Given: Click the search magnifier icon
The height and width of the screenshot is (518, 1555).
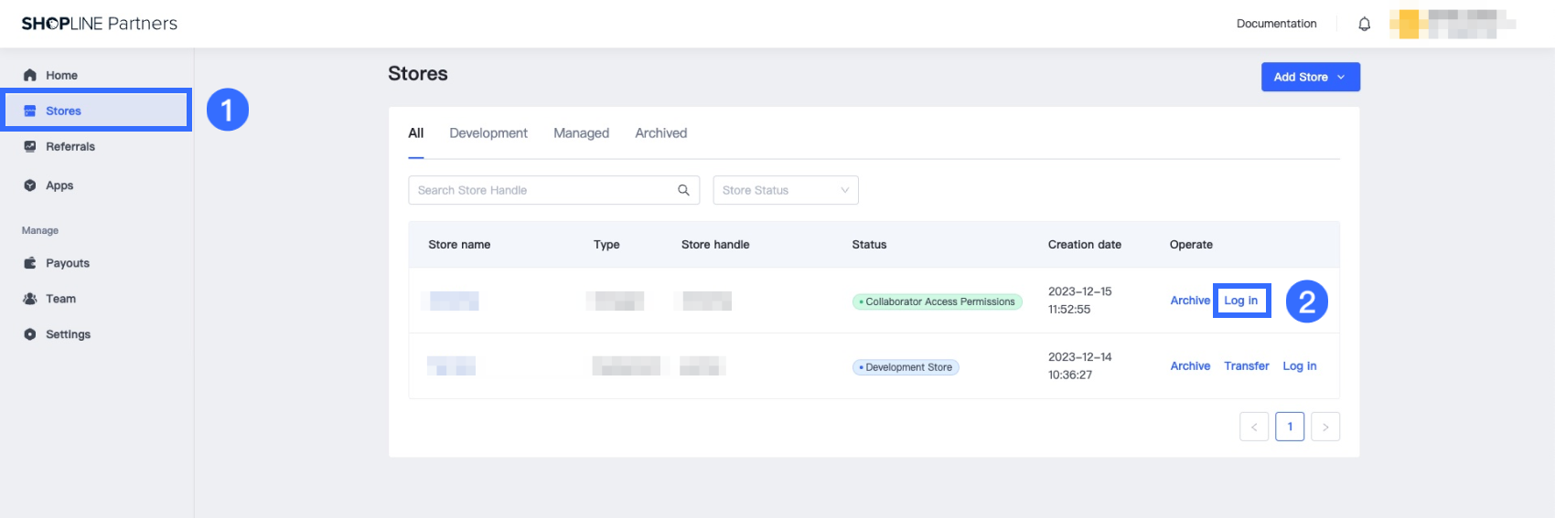Looking at the screenshot, I should [683, 190].
